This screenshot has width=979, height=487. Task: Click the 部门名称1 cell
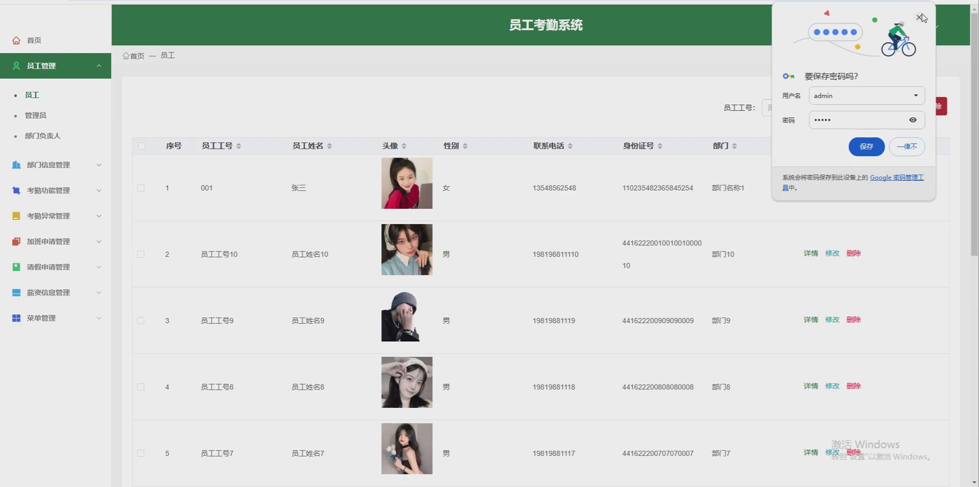click(728, 188)
